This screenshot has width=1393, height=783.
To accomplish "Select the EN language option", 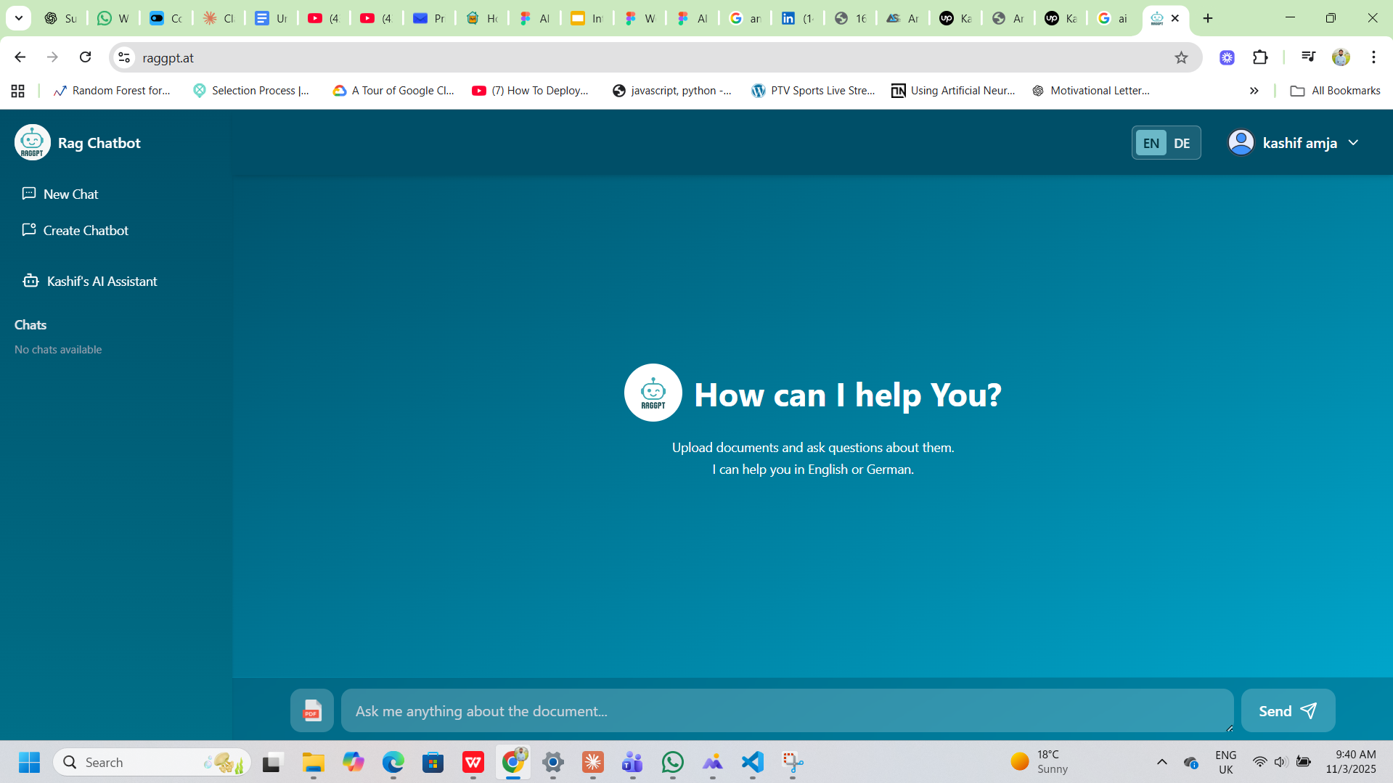I will 1151,143.
